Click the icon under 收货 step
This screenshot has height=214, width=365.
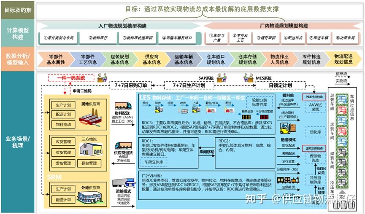click(x=183, y=110)
